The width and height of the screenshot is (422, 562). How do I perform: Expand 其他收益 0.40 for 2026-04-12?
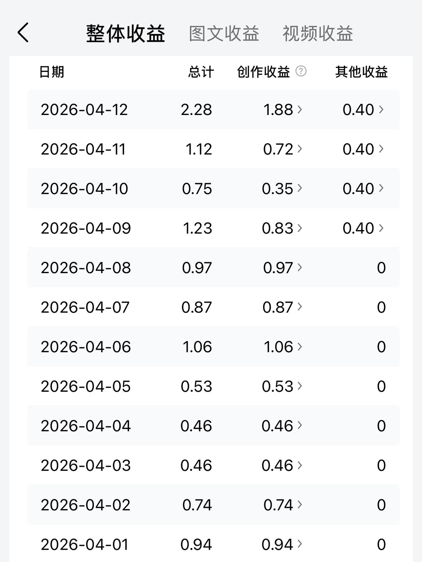tap(363, 109)
